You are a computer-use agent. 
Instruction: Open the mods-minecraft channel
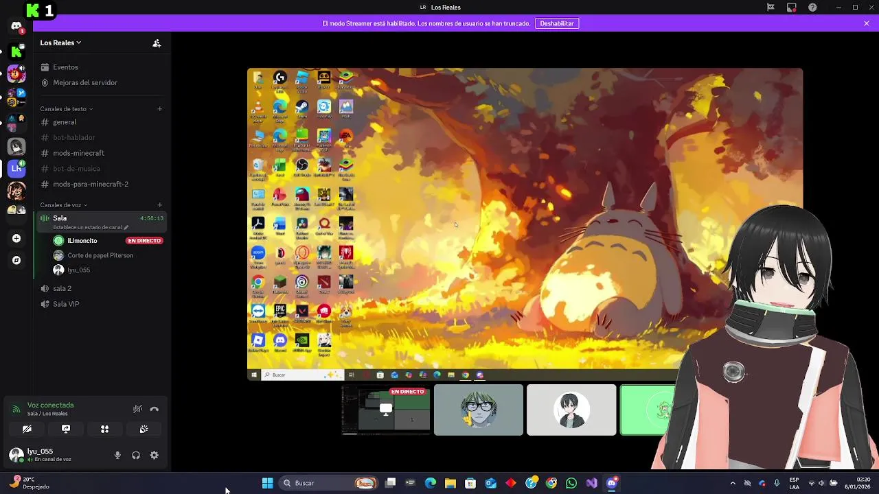click(102, 153)
